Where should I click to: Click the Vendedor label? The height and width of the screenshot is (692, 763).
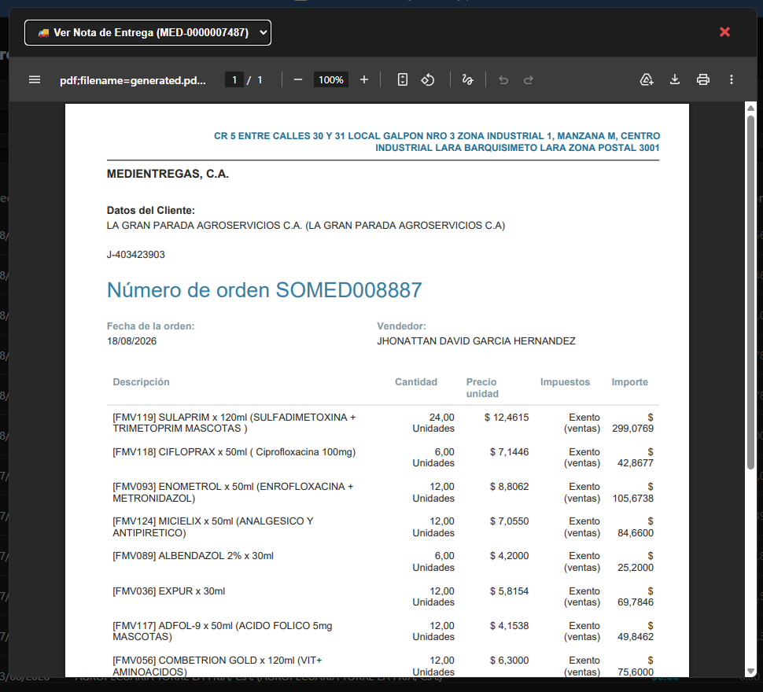pos(401,326)
